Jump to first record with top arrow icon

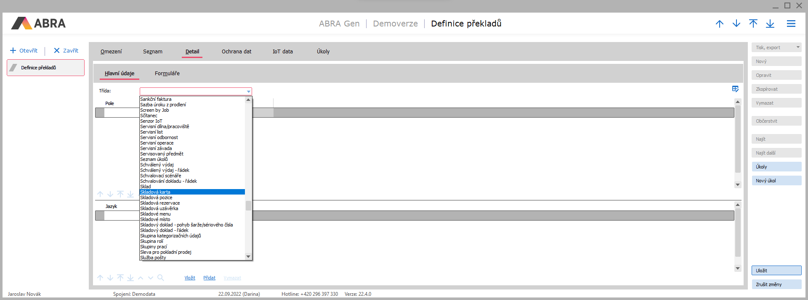click(x=753, y=24)
